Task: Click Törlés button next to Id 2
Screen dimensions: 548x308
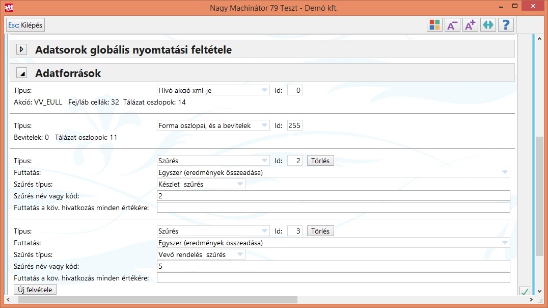Action: pyautogui.click(x=320, y=161)
